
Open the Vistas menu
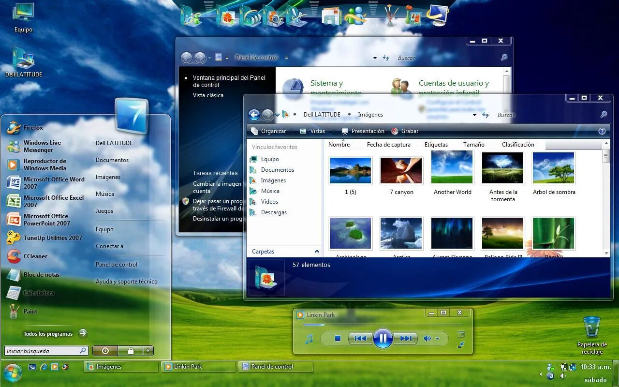point(312,131)
